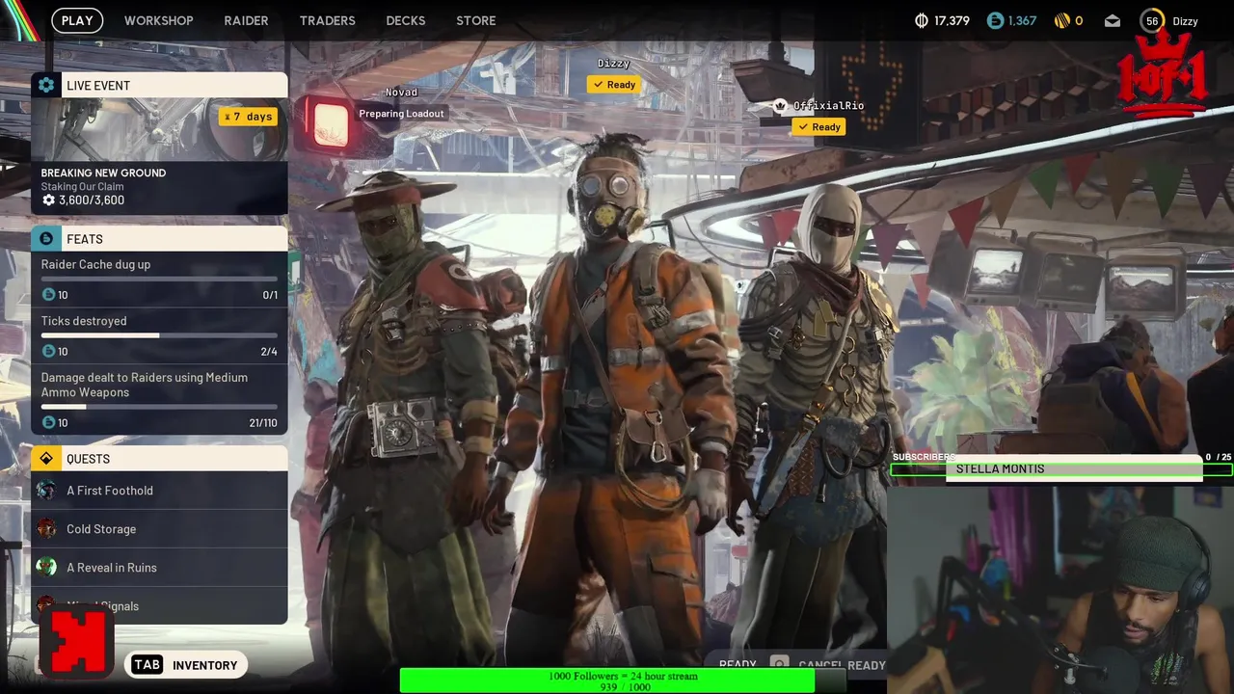Click OffixialRio's Ready status badge

(x=819, y=127)
